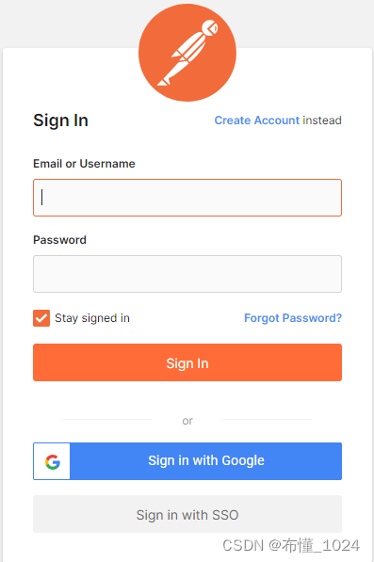Follow the Forgot Password? link
Viewport: 374px width, 562px height.
293,318
